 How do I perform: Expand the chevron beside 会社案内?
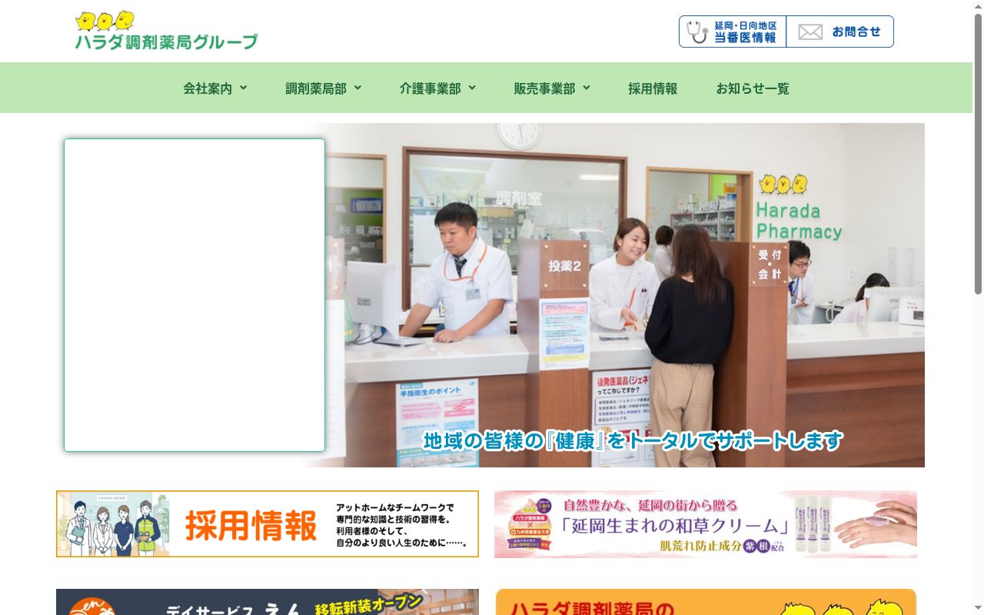pyautogui.click(x=243, y=88)
